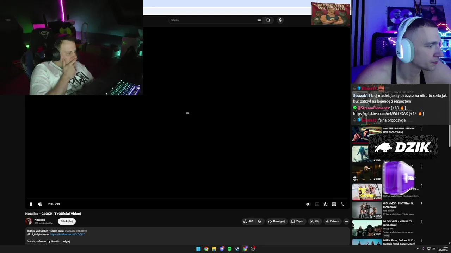
Task: Open the OBS icon on the taskbar
Action: 253,249
